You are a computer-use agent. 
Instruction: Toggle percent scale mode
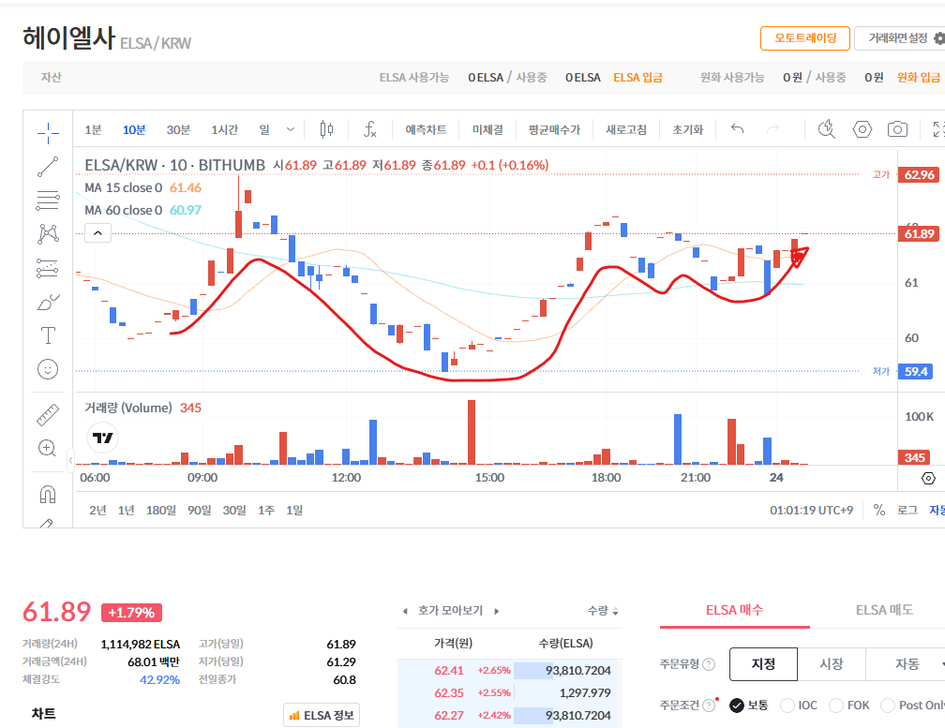[x=879, y=510]
